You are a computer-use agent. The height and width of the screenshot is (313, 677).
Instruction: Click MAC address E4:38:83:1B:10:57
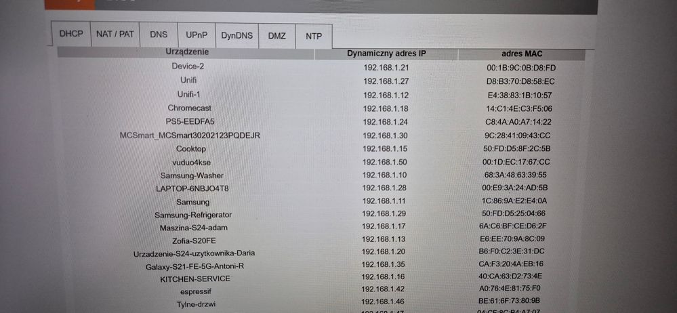[519, 96]
